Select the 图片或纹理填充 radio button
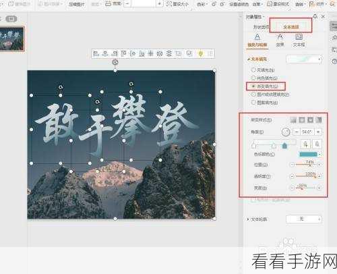This screenshot has width=337, height=274. pos(253,94)
